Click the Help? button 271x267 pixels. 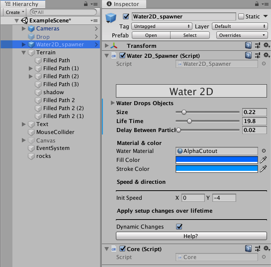[x=191, y=236]
